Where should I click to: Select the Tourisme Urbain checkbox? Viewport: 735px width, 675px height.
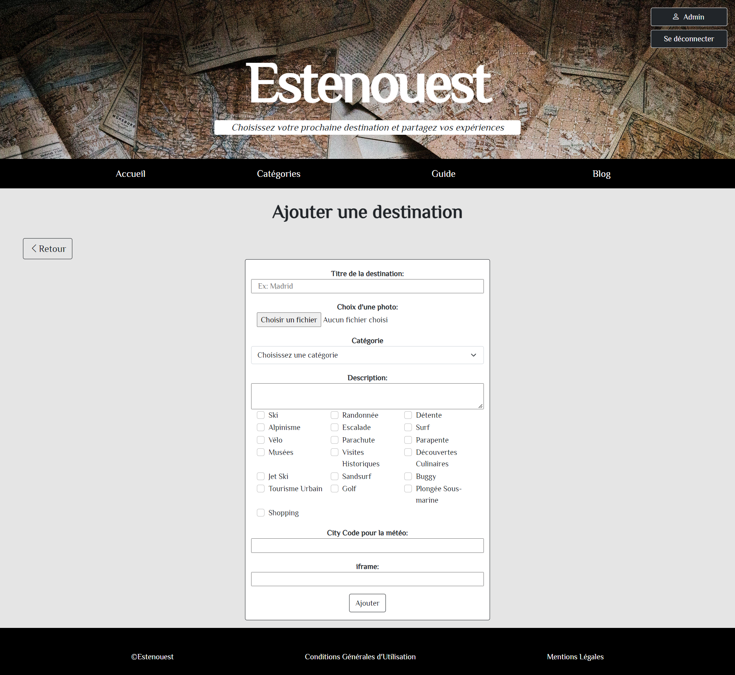(x=261, y=489)
